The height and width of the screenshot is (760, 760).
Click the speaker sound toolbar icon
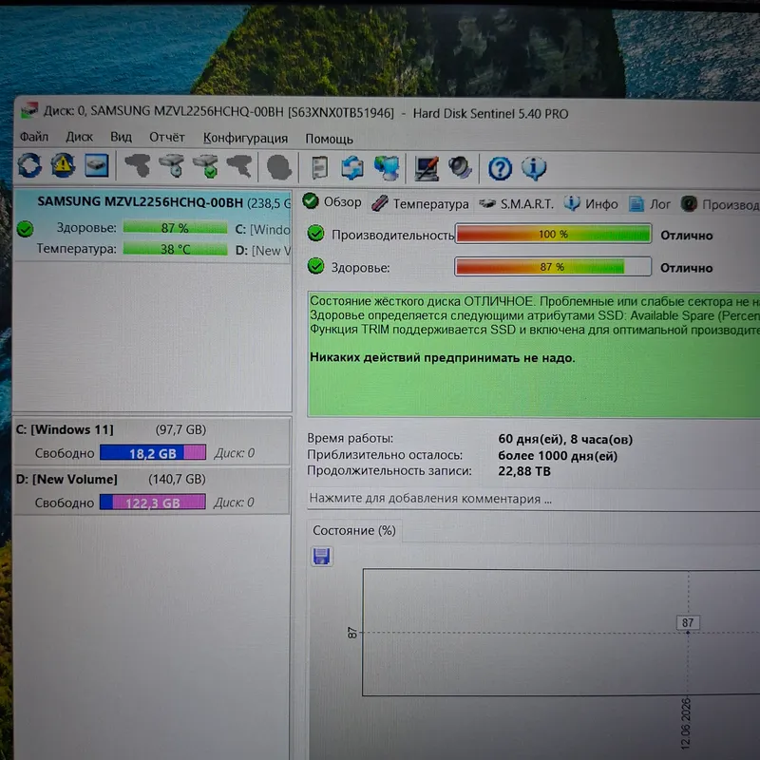click(460, 168)
